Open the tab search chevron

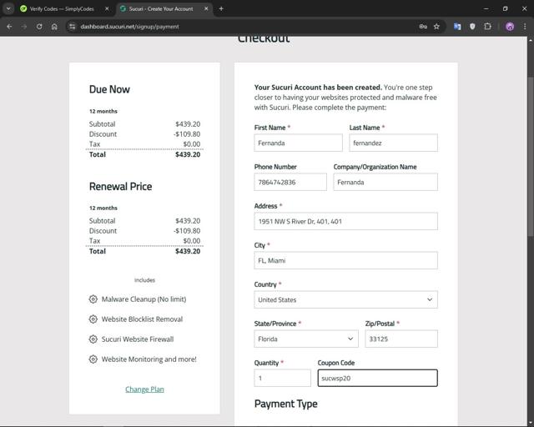coord(8,9)
